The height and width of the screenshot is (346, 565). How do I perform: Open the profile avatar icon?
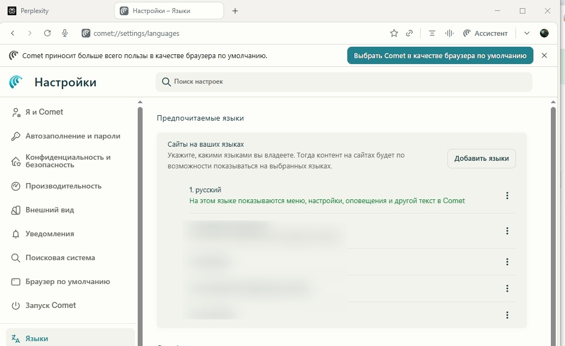pos(544,33)
